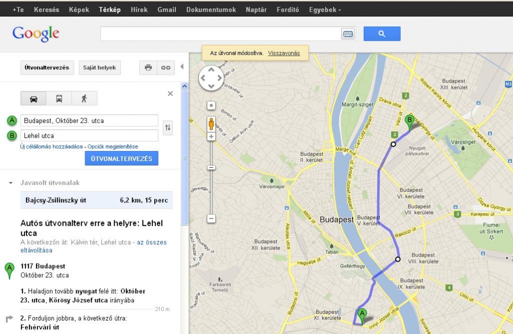Image resolution: width=513 pixels, height=334 pixels.
Task: Click the my-location dot button on the map
Action: (211, 106)
